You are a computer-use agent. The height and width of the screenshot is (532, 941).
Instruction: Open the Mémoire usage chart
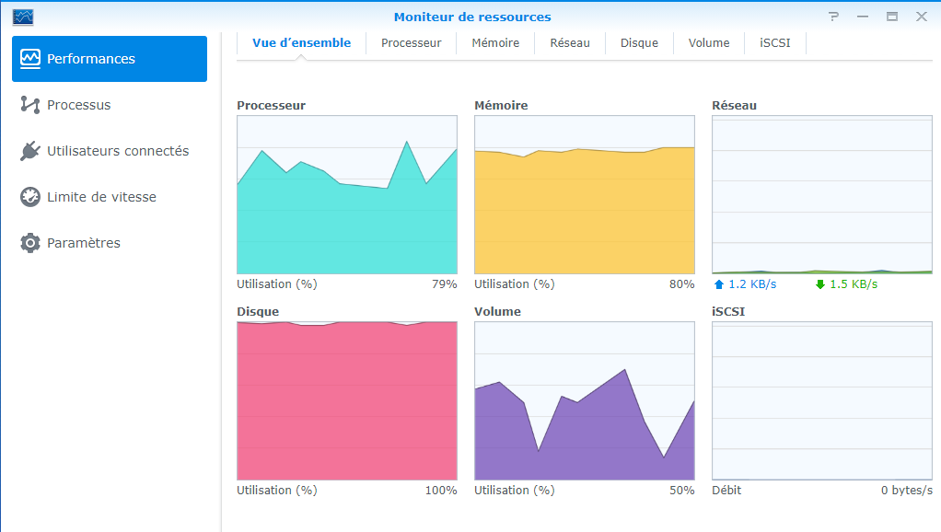tap(584, 194)
